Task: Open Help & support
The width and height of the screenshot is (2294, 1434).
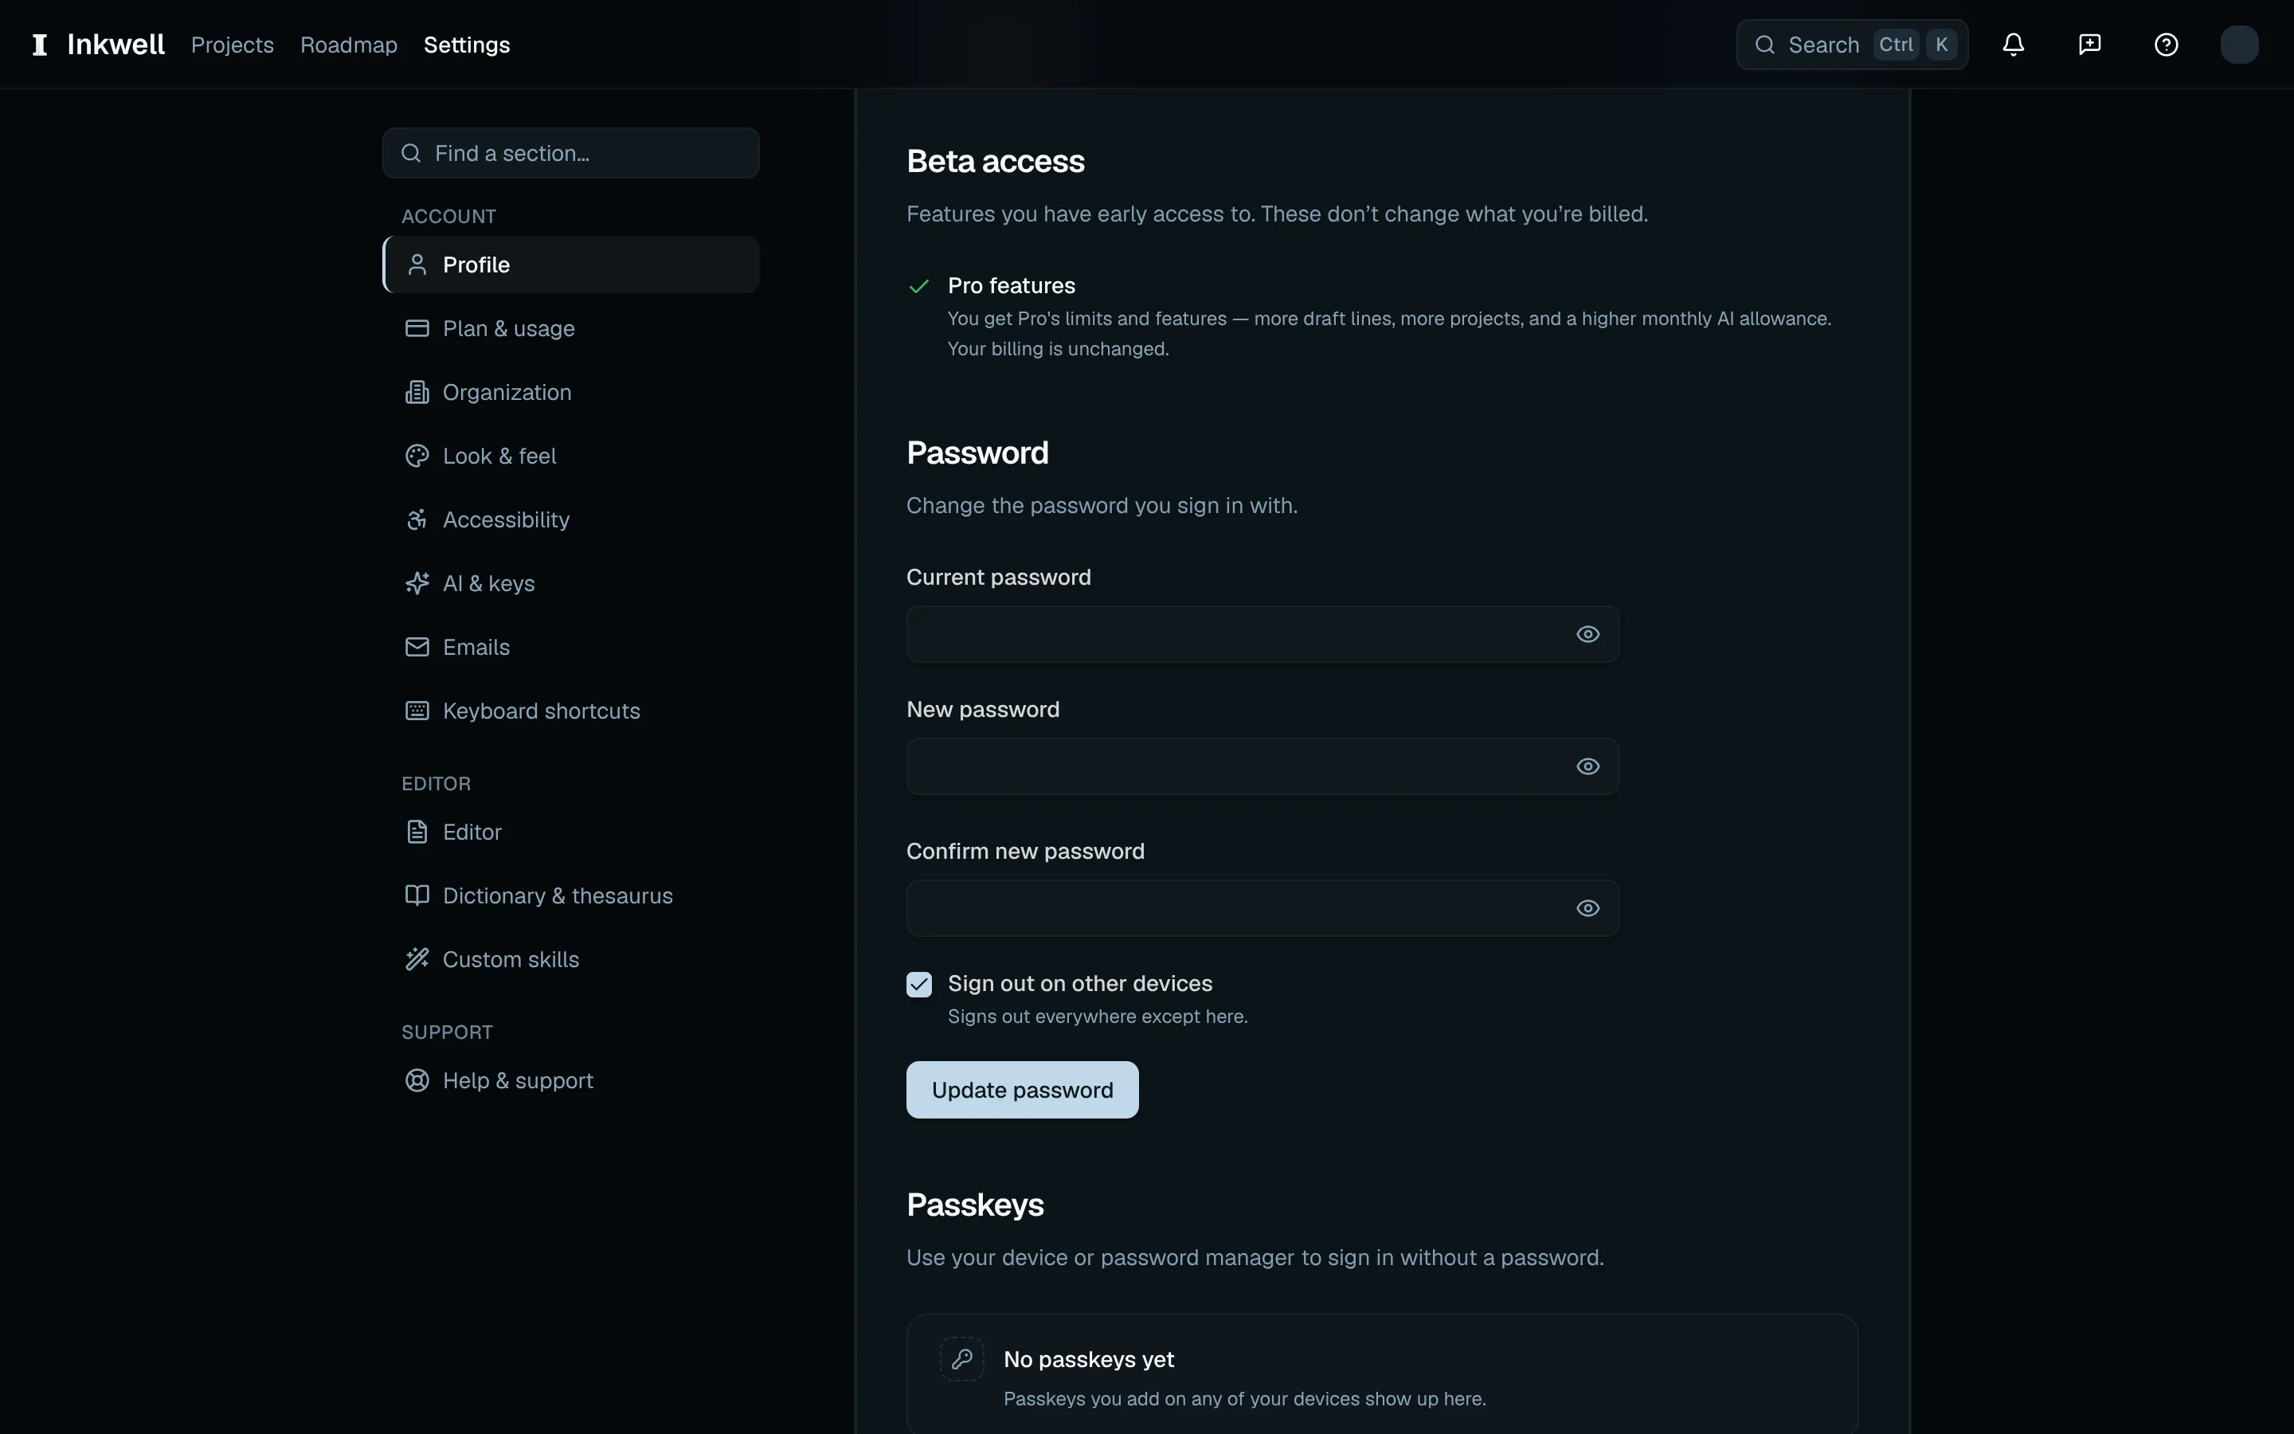Action: click(570, 1080)
